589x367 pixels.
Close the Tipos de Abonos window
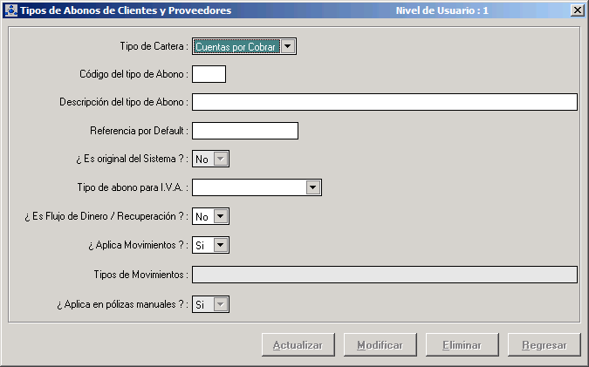577,10
